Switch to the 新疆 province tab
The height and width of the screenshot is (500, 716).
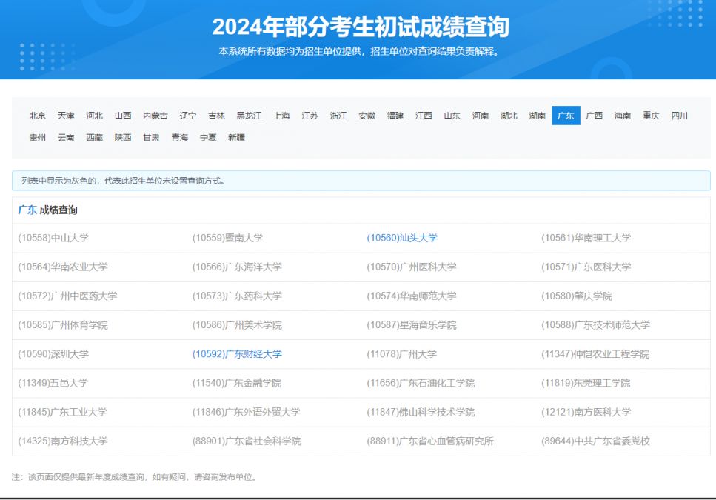236,138
